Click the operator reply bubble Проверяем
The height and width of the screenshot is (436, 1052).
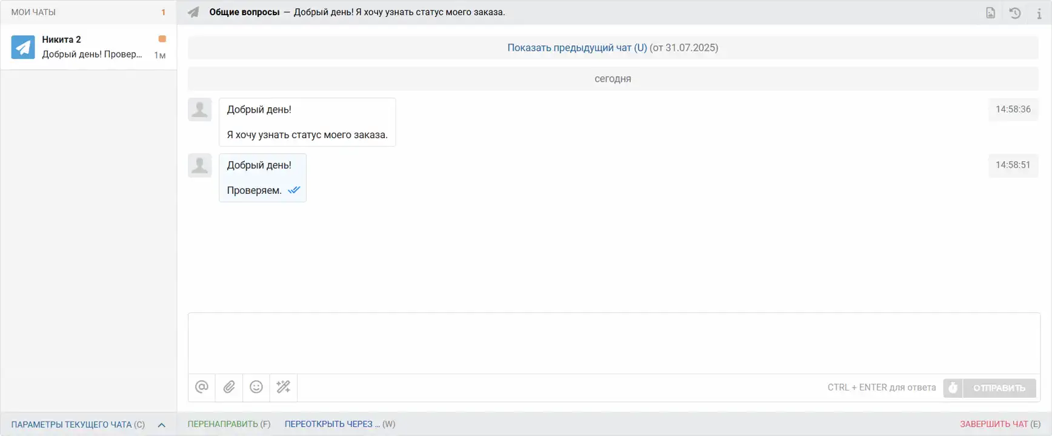tap(262, 177)
